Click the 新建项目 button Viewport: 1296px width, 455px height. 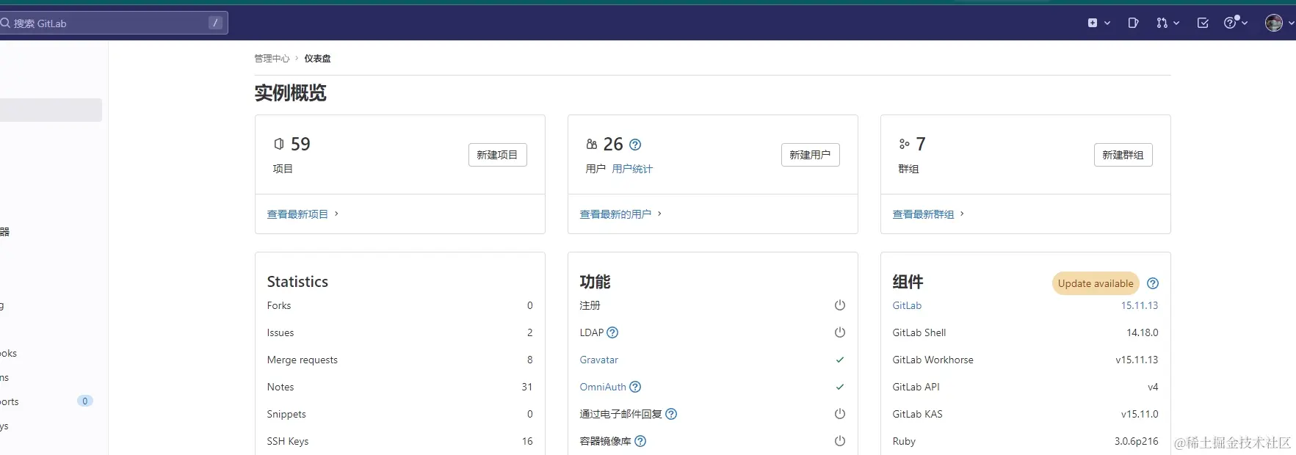point(497,155)
